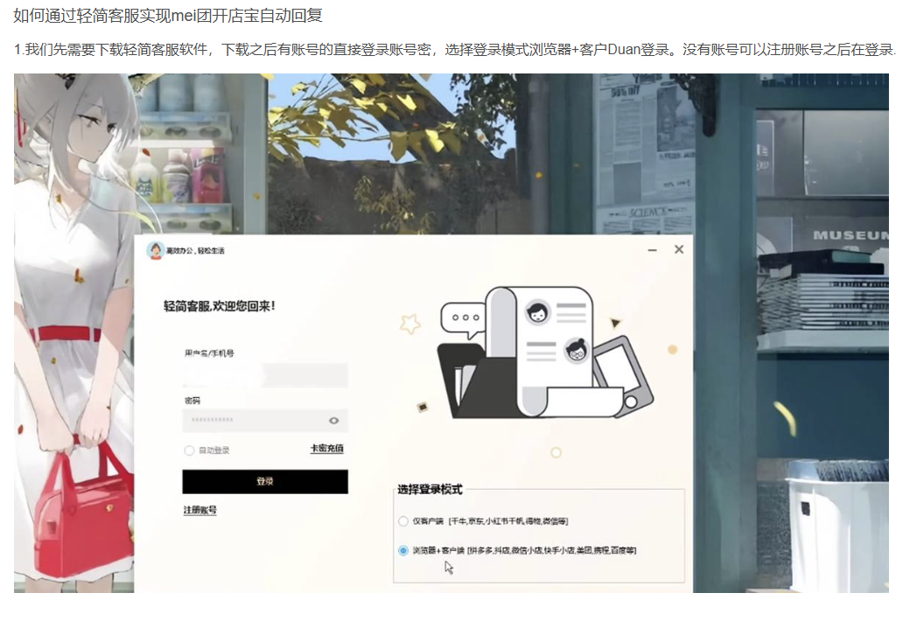Image resolution: width=910 pixels, height=621 pixels.
Task: Enable the 自动登录 auto-login option
Action: coord(189,450)
